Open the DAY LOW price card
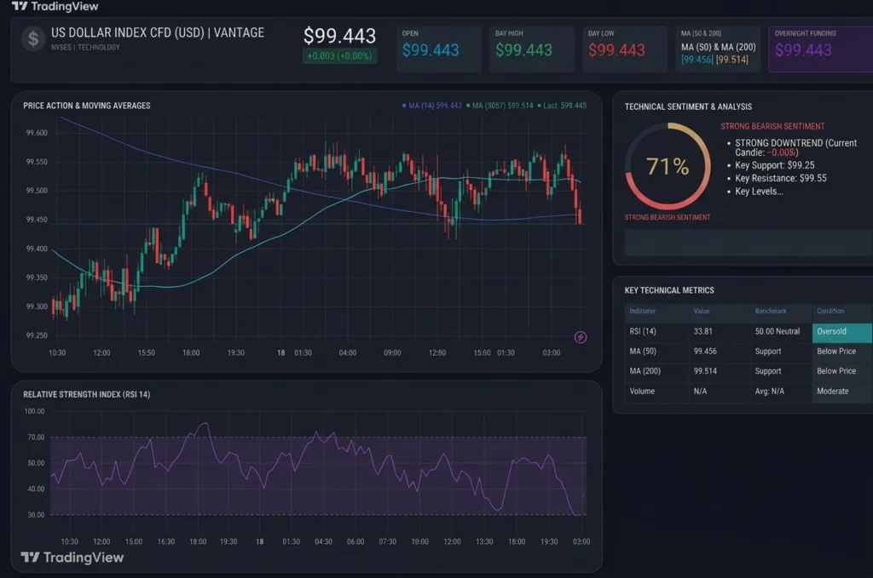873x578 pixels. pos(625,49)
